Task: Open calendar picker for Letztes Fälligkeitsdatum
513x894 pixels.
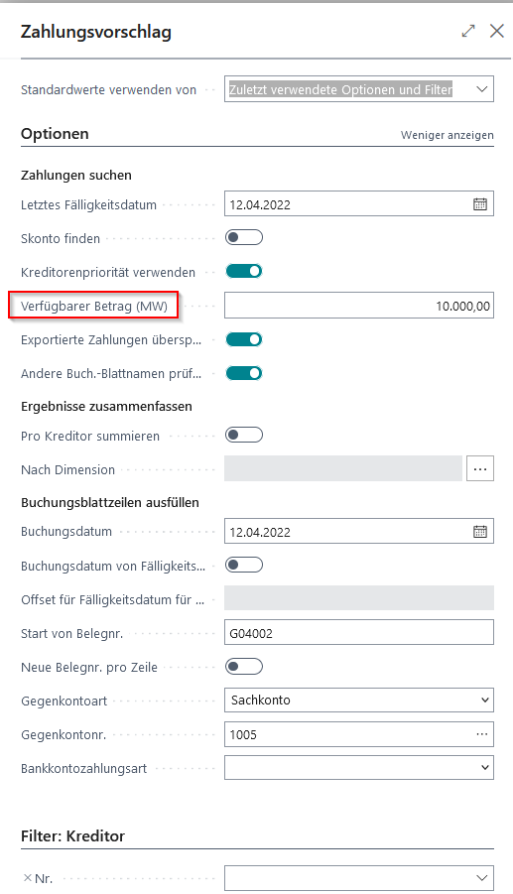Action: pyautogui.click(x=480, y=204)
